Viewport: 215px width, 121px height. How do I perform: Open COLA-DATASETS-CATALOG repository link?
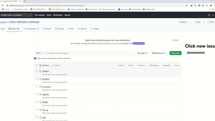[25, 22]
